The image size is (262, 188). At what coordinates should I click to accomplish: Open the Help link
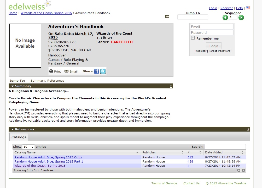[239, 8]
